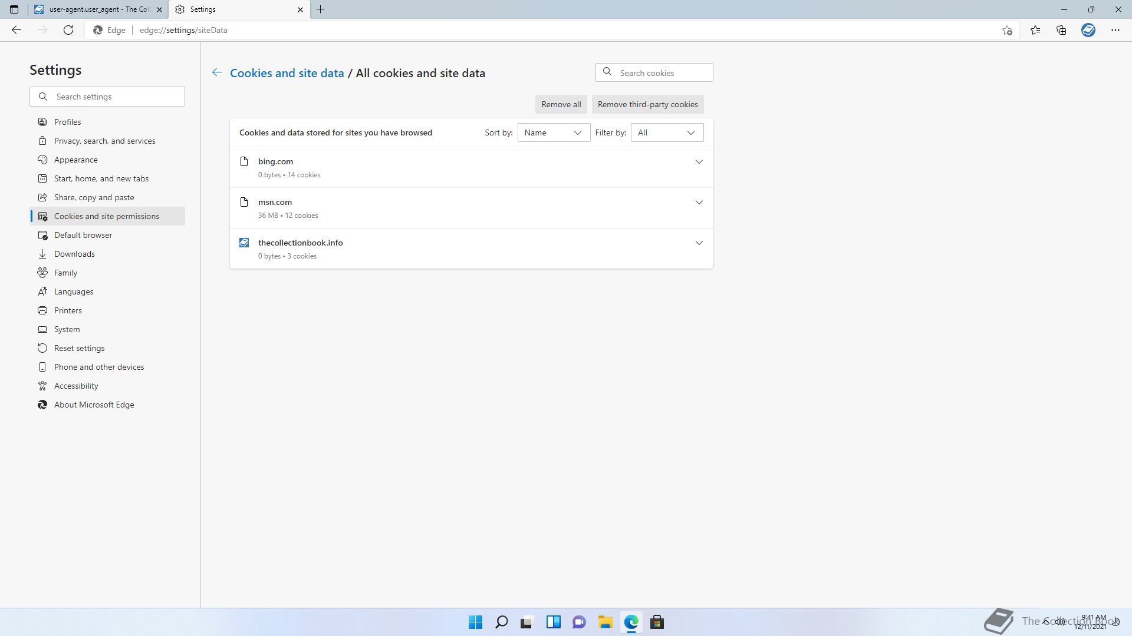The height and width of the screenshot is (636, 1132).
Task: Open Windows Start menu
Action: 475,622
